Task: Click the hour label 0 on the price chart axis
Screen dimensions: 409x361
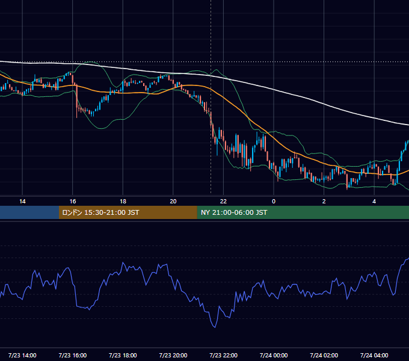Action: pyautogui.click(x=274, y=202)
